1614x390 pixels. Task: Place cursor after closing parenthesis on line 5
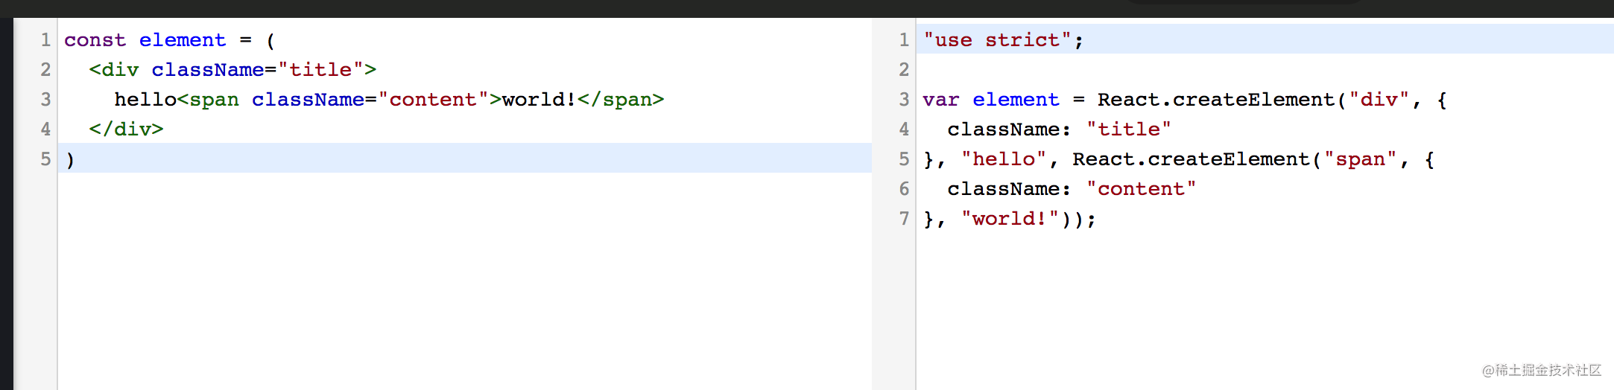point(75,159)
